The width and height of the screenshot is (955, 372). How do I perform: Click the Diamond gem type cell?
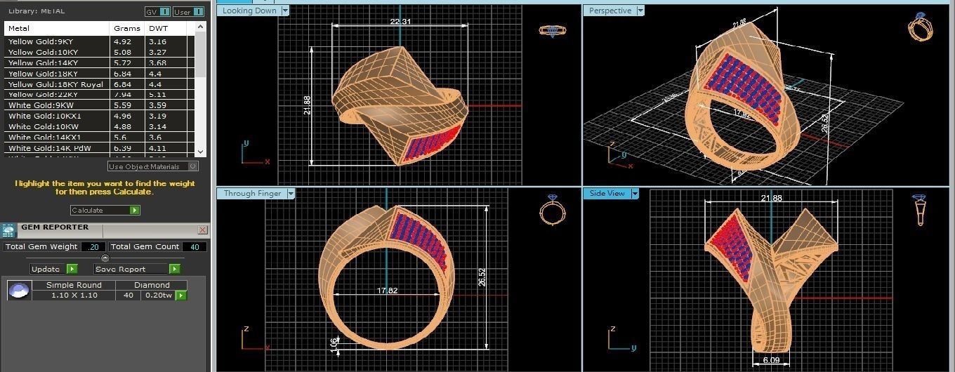tap(152, 285)
